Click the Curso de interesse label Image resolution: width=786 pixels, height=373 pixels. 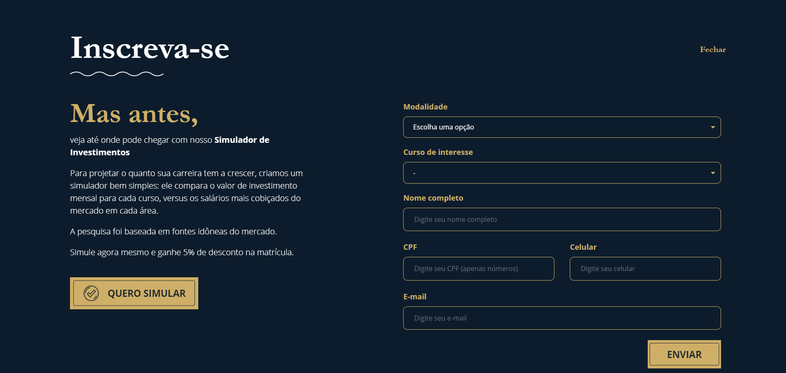pyautogui.click(x=438, y=152)
